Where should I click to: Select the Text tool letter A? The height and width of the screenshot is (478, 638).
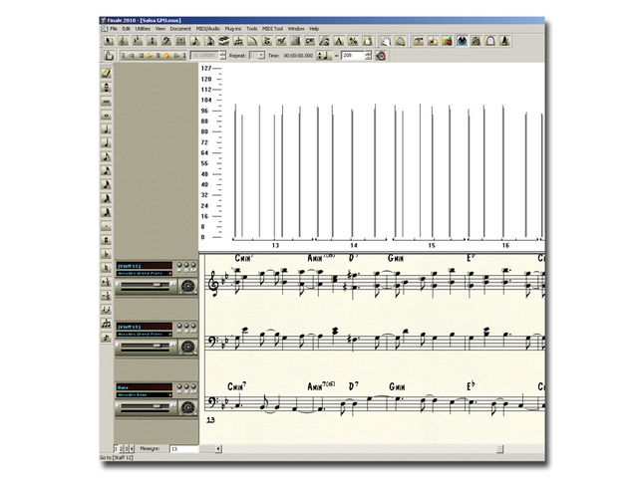pos(339,41)
